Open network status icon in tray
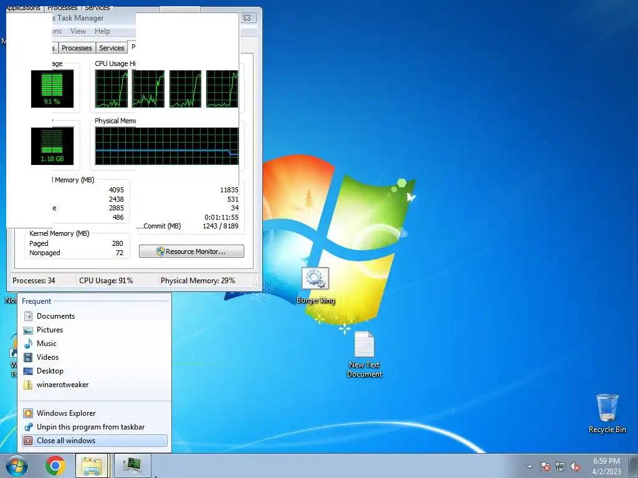Image resolution: width=638 pixels, height=478 pixels. click(560, 466)
